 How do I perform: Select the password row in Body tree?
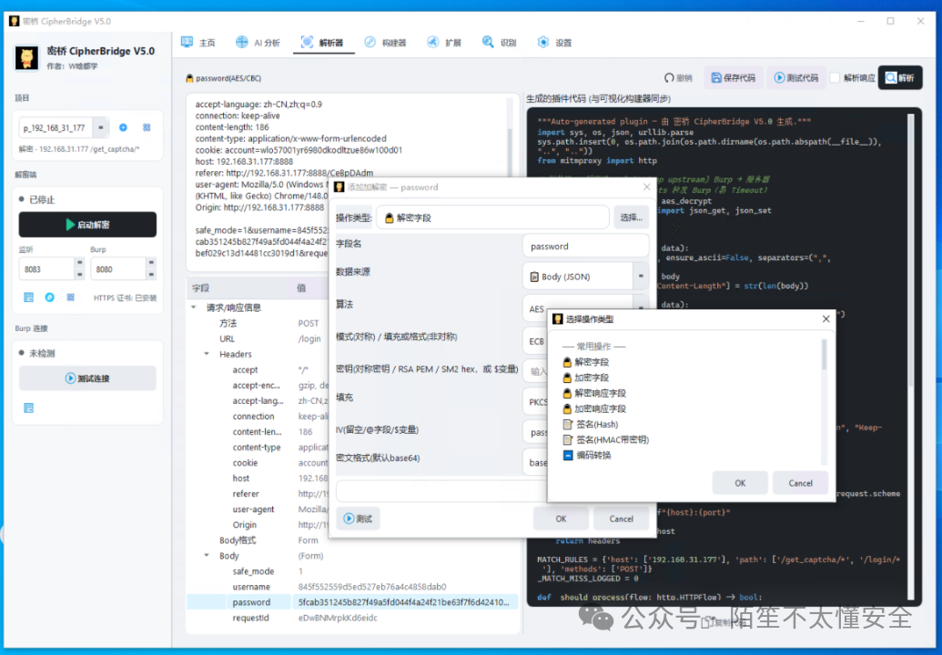pos(352,602)
